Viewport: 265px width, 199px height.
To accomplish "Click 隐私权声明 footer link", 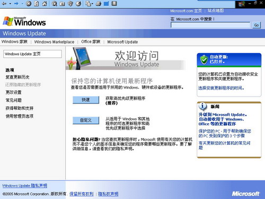I will [108, 194].
